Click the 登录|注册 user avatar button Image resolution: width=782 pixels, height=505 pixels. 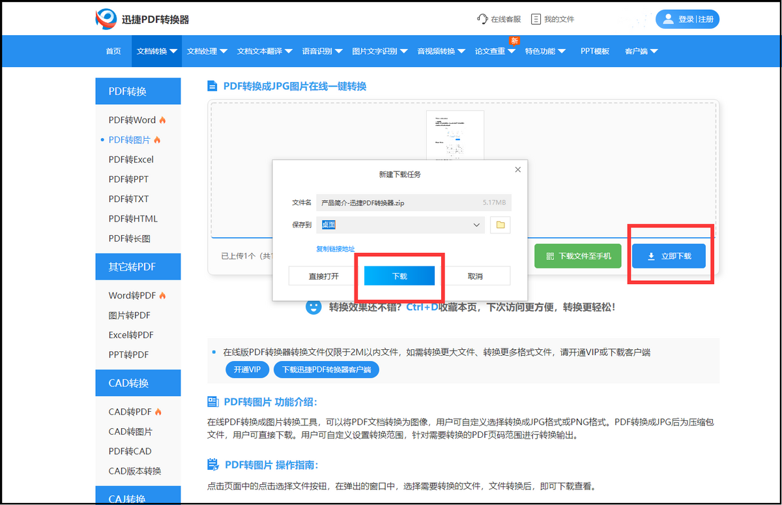click(688, 19)
